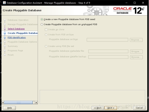Click the empty message area above buttons
Image resolution: width=149 pixels, height=112 pixels.
(x=92, y=97)
